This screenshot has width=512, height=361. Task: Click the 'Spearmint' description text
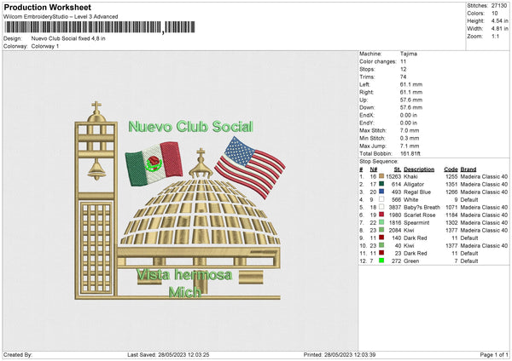click(416, 223)
